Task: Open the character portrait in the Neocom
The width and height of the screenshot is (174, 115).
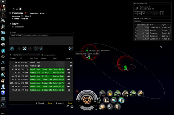Action: (3, 8)
